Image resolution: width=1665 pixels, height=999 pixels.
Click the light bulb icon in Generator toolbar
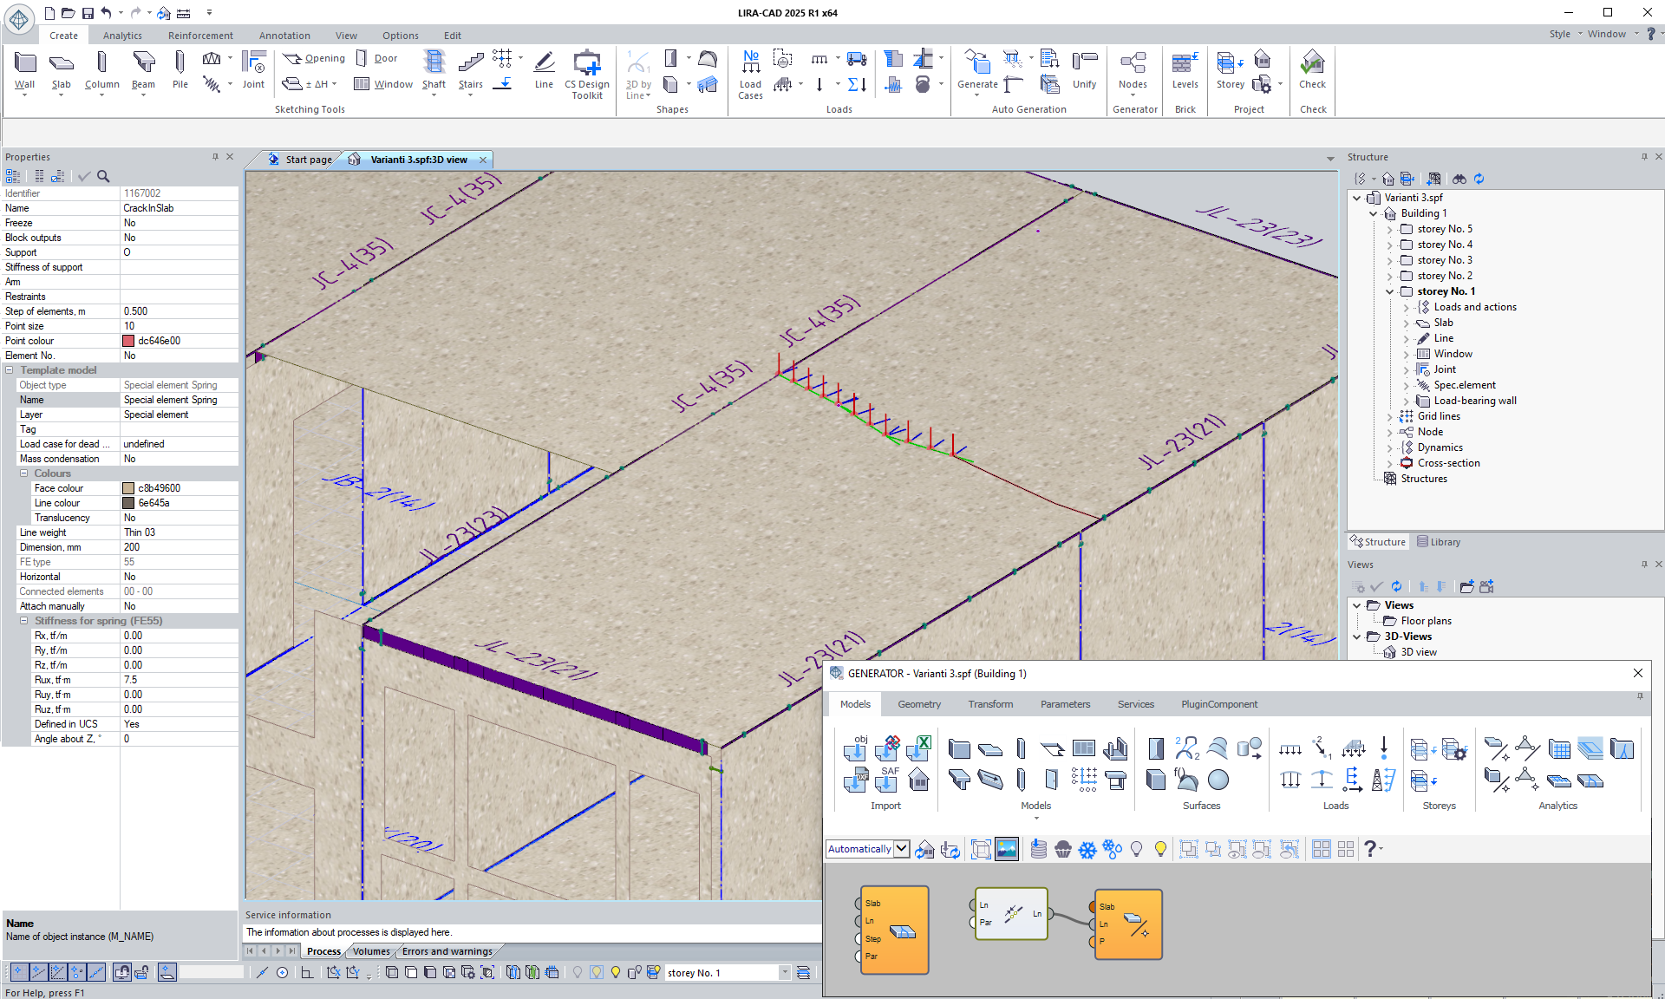tap(1136, 850)
